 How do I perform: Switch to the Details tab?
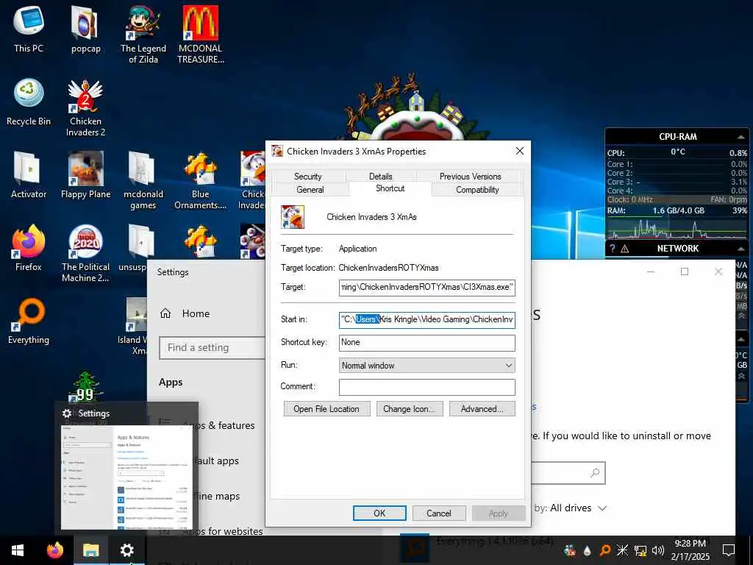tap(380, 177)
